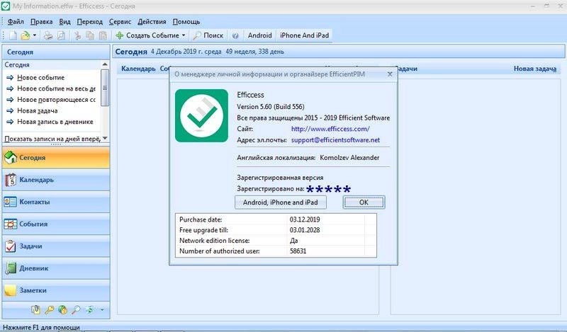567x332 pixels.
Task: Open the Заметки navigation section
Action: (x=56, y=290)
